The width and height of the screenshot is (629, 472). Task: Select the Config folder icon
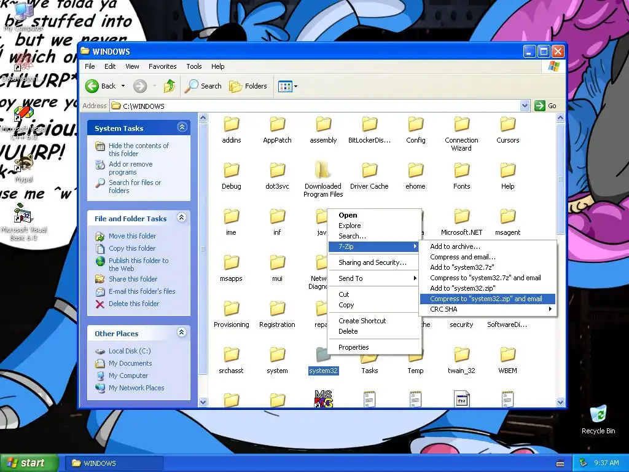point(416,124)
